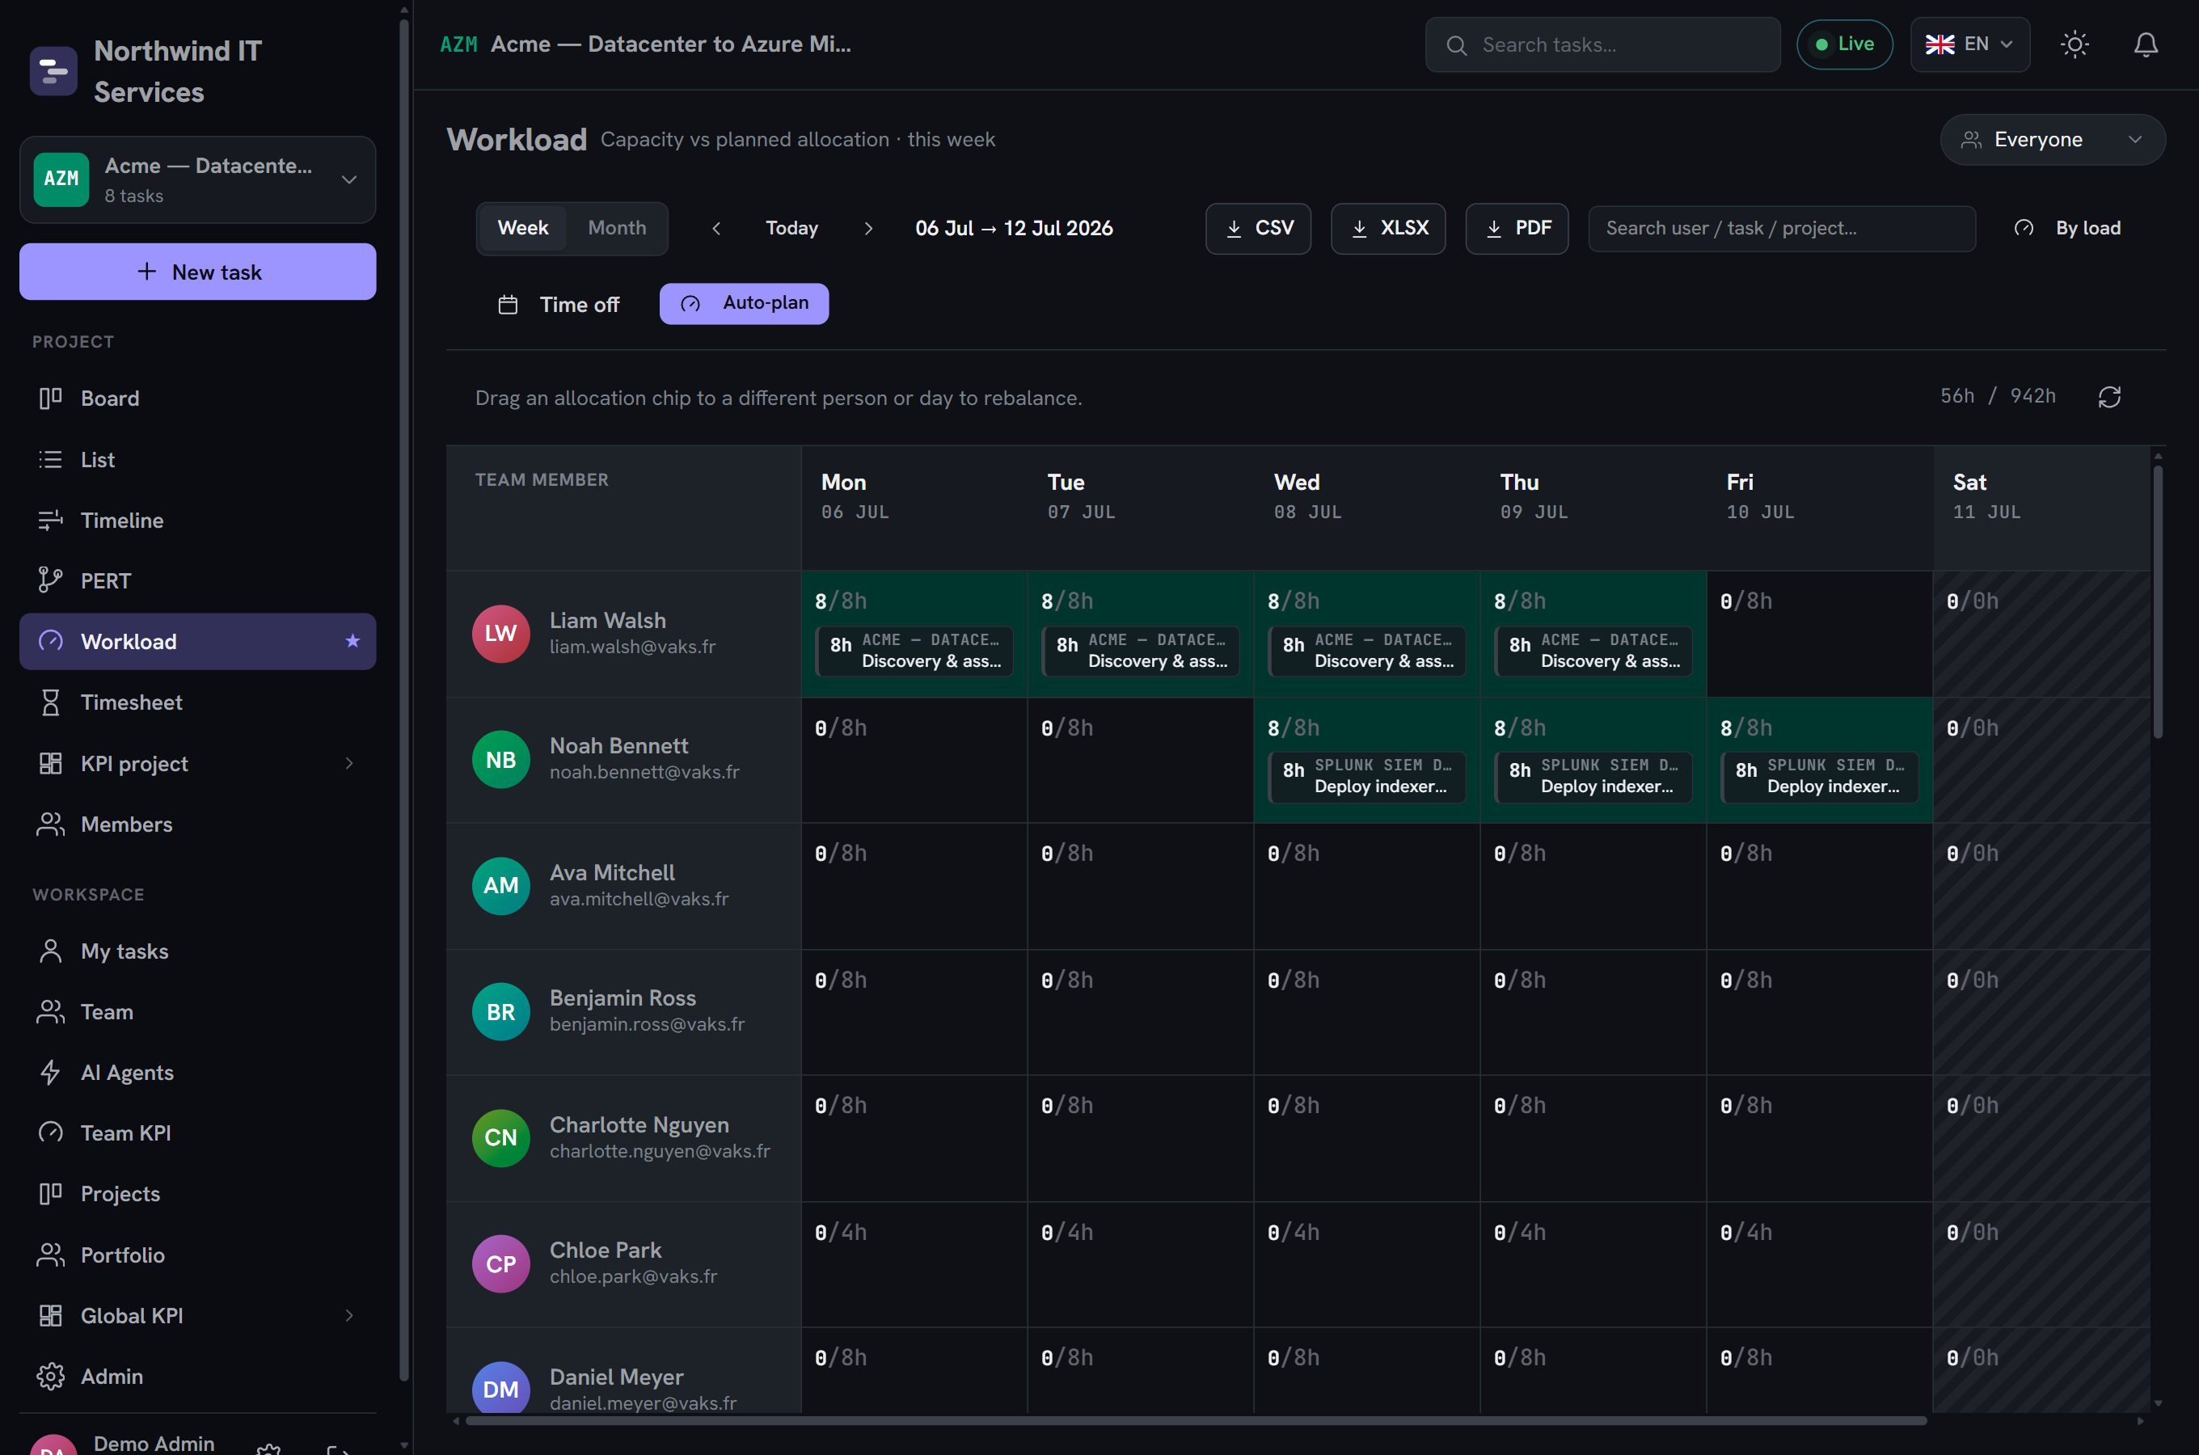Open Everyone filter dropdown
The height and width of the screenshot is (1455, 2199).
2052,140
